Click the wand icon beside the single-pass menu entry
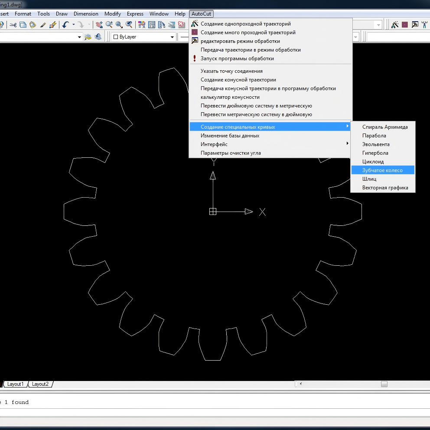Screen dimensions: 430x430 coord(195,23)
